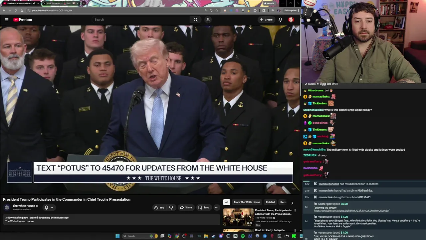Open Steam from the taskbar
426x240 pixels.
tap(213, 236)
